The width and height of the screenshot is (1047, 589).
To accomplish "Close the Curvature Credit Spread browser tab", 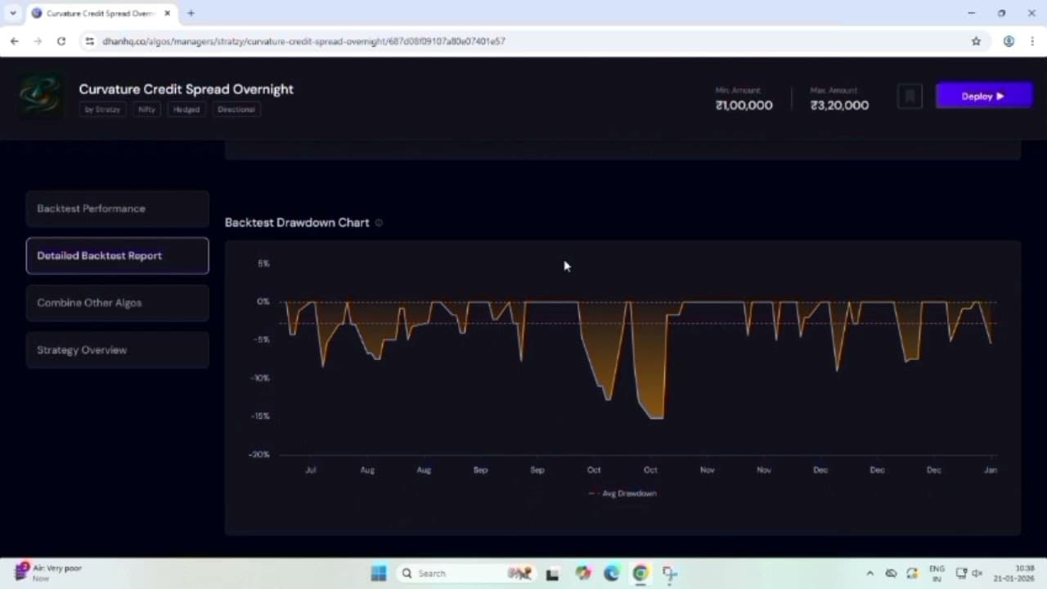I will [167, 14].
